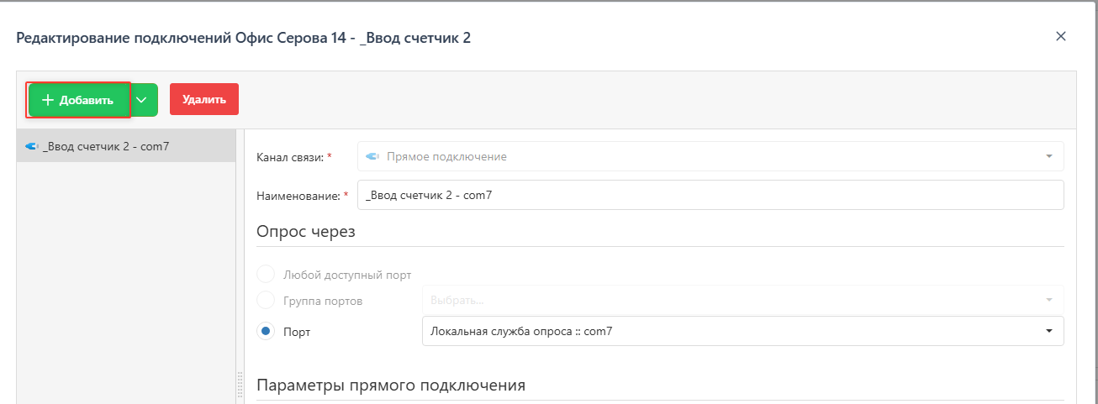Screen dimensions: 1098x404
Task: Click the plus icon on the Добавить button
Action: pyautogui.click(x=48, y=100)
